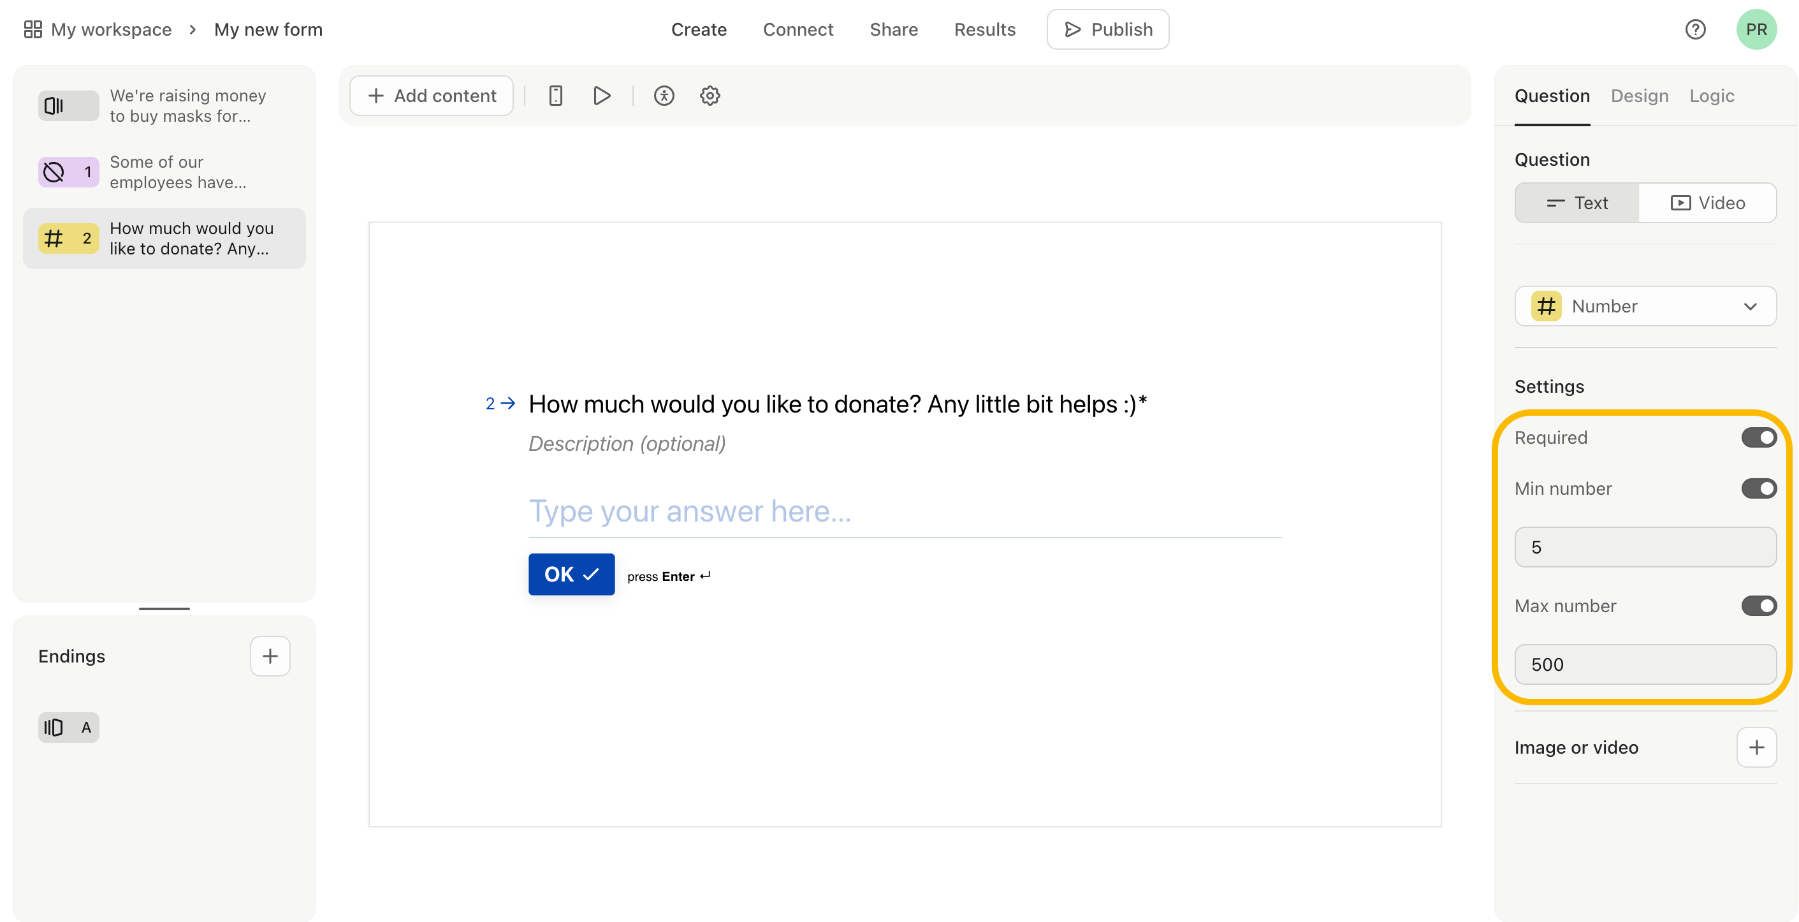Viewport: 1799px width, 922px height.
Task: Click the play preview icon in toolbar
Action: (x=601, y=96)
